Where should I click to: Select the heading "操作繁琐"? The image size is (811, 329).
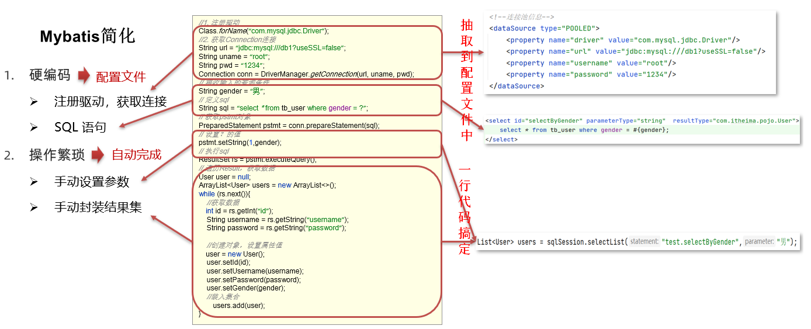pos(57,155)
